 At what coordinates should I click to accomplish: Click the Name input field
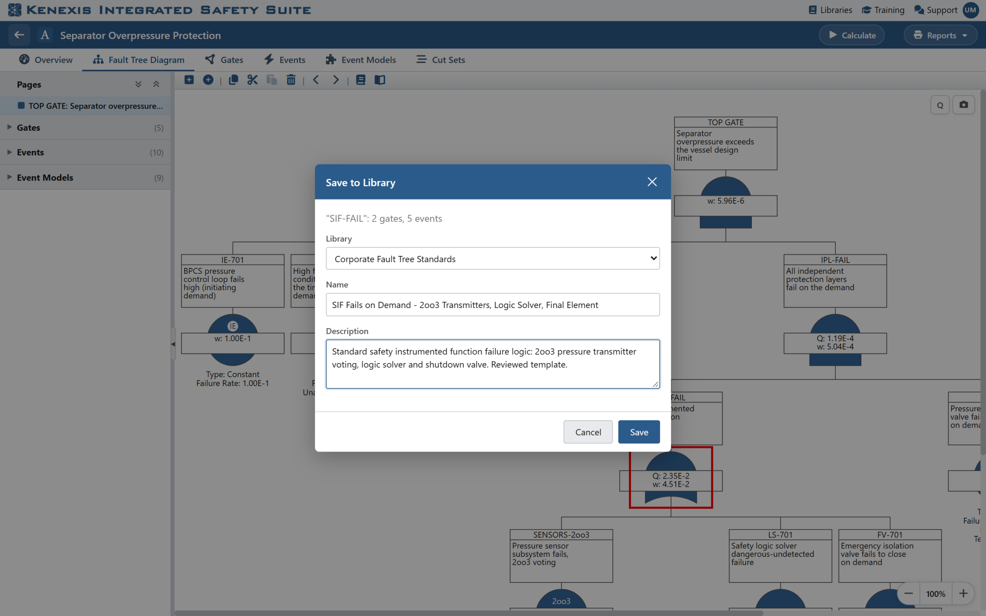[x=493, y=305]
